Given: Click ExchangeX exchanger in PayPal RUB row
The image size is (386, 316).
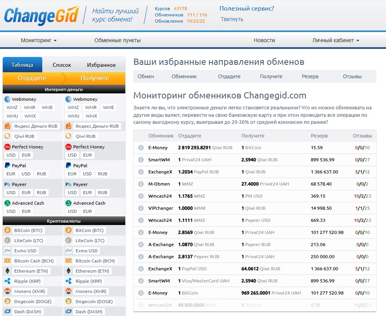Looking at the screenshot, I should [x=160, y=172].
